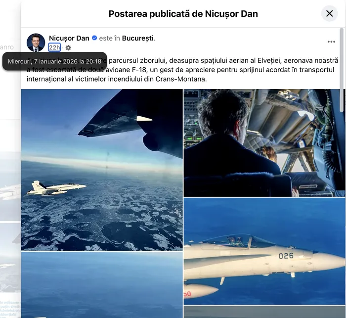This screenshot has height=318, width=346.
Task: Open close-up photo of jet 026
Action: click(264, 251)
